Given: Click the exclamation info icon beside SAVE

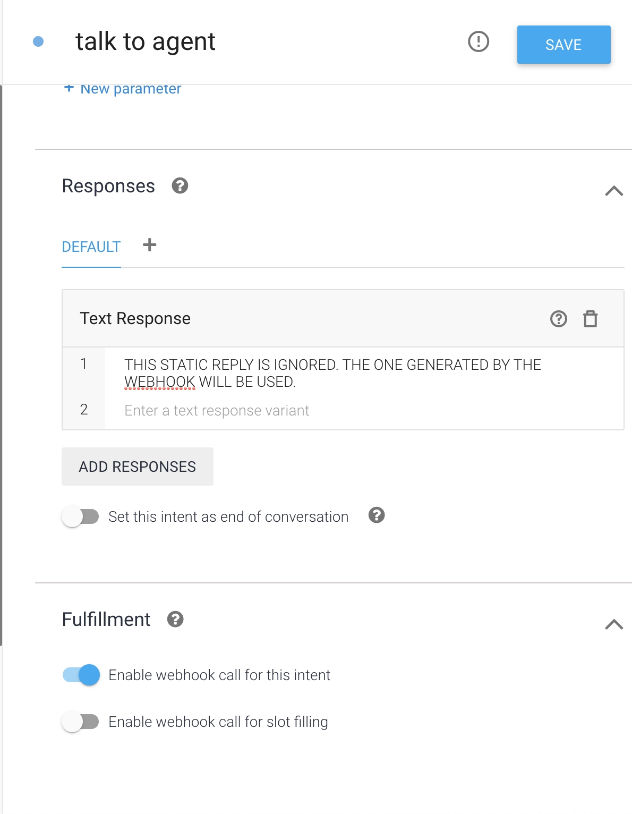Looking at the screenshot, I should coord(479,41).
